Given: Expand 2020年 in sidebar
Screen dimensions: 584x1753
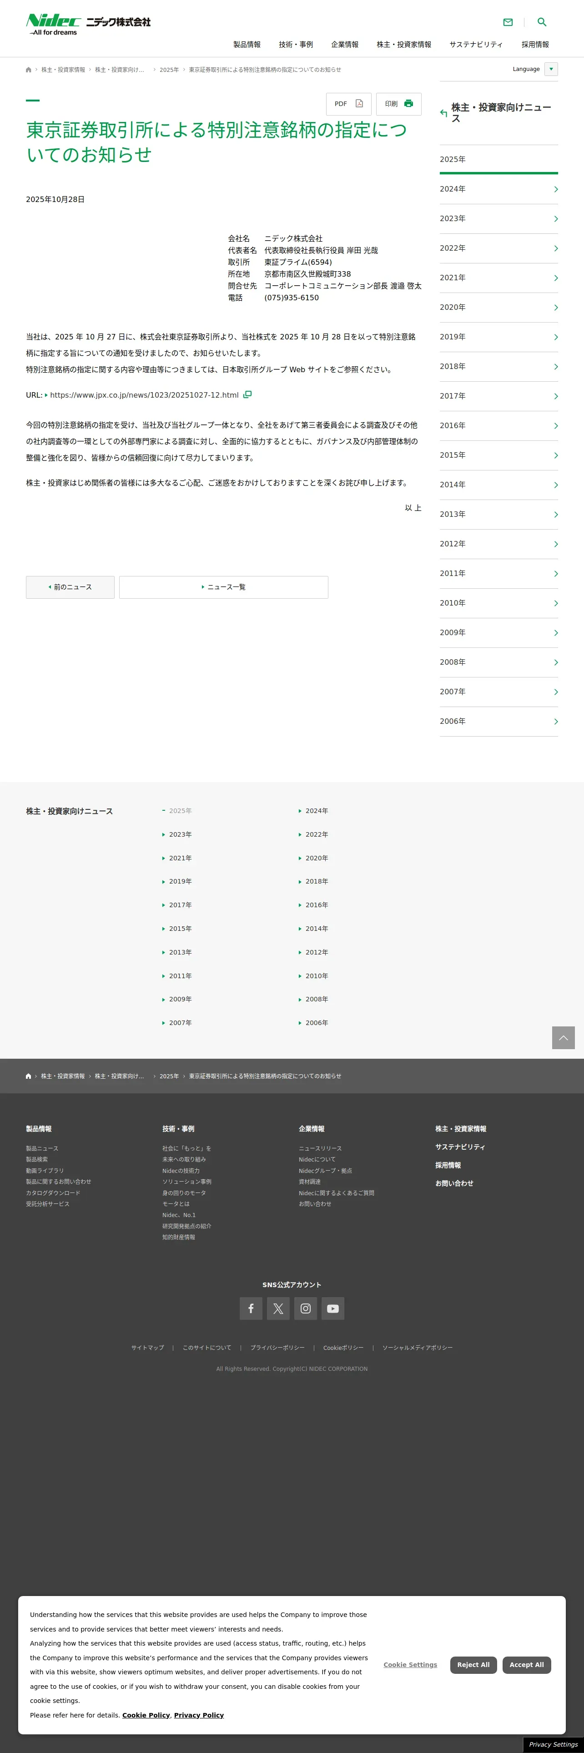Looking at the screenshot, I should coord(499,308).
